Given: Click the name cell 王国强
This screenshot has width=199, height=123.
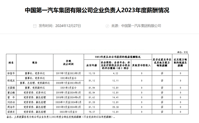Looking at the screenshot, I should point(11,88).
